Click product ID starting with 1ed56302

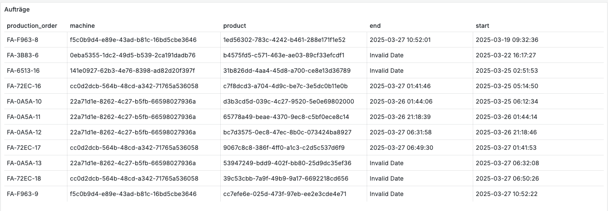[284, 40]
